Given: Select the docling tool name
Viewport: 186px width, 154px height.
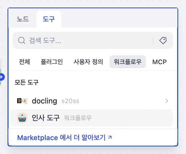Looking at the screenshot, I should tap(44, 101).
